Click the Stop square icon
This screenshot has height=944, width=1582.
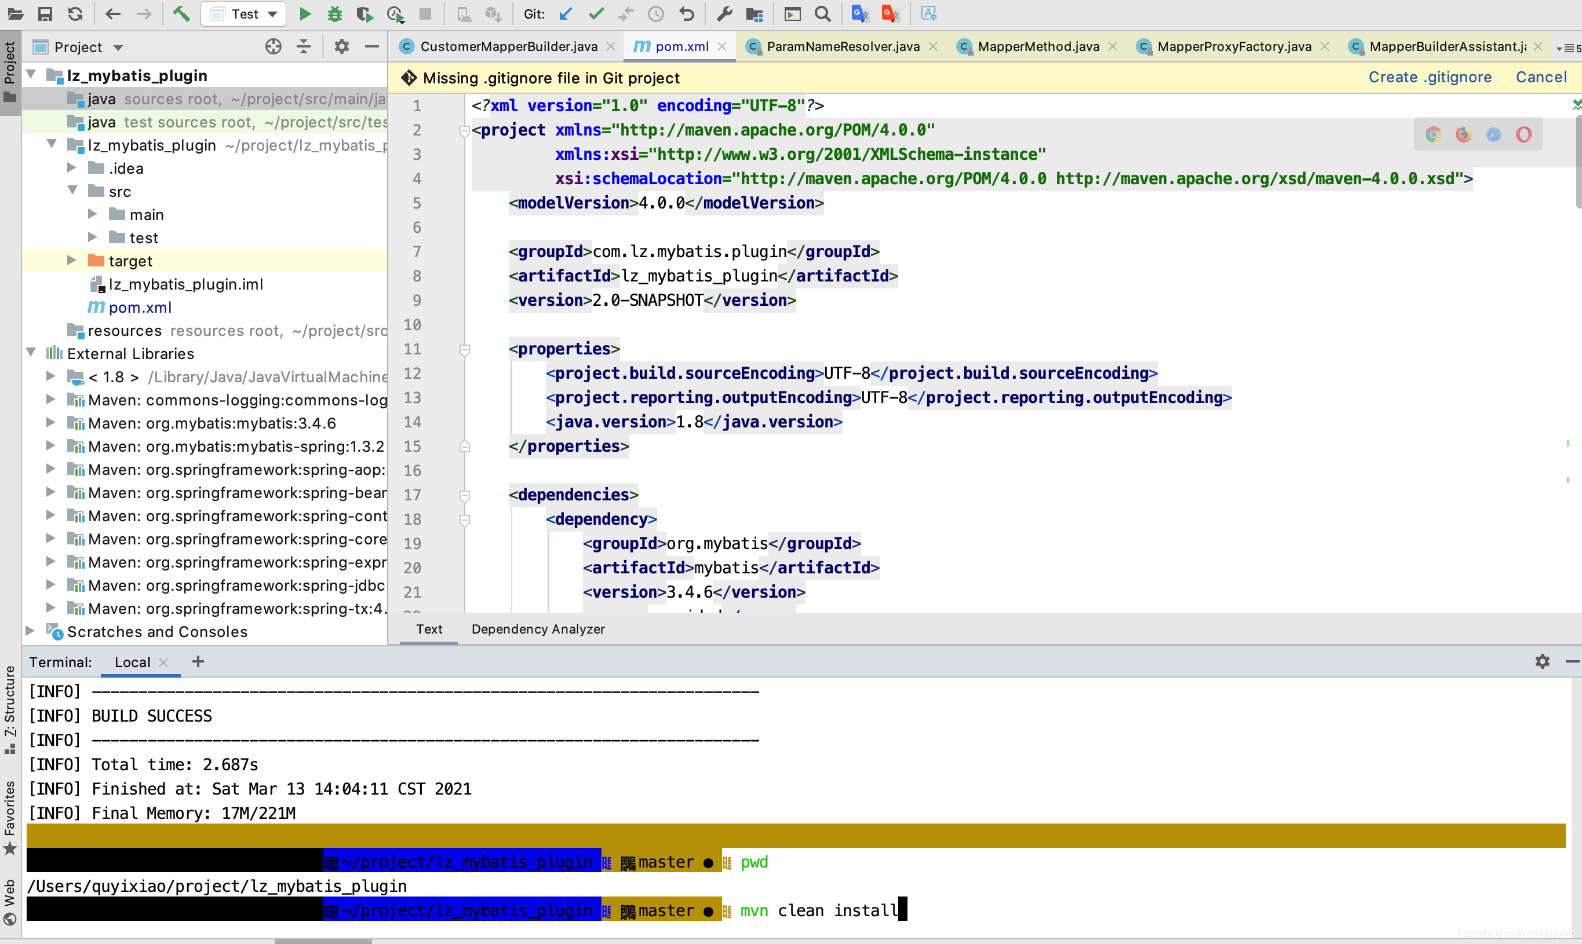[425, 13]
